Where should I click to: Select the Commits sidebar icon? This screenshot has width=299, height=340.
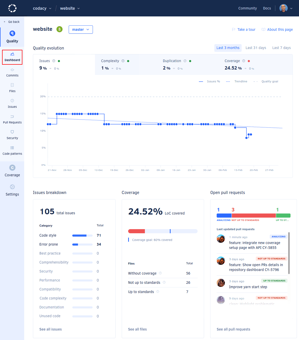click(12, 72)
